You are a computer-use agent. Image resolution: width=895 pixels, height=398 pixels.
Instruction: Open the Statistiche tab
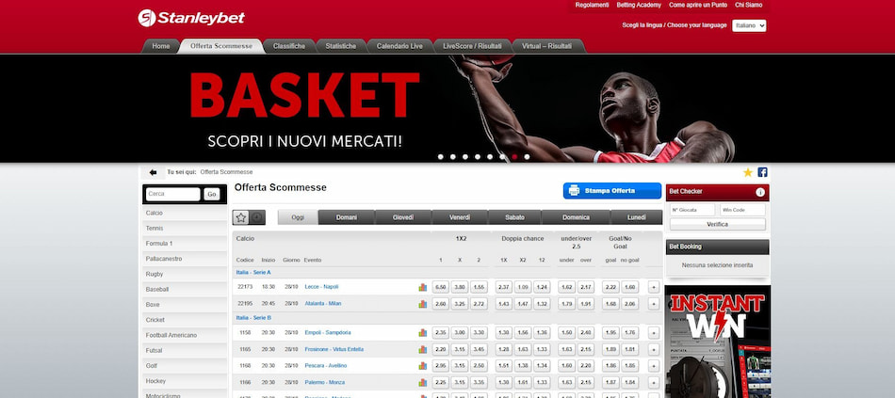tap(341, 46)
